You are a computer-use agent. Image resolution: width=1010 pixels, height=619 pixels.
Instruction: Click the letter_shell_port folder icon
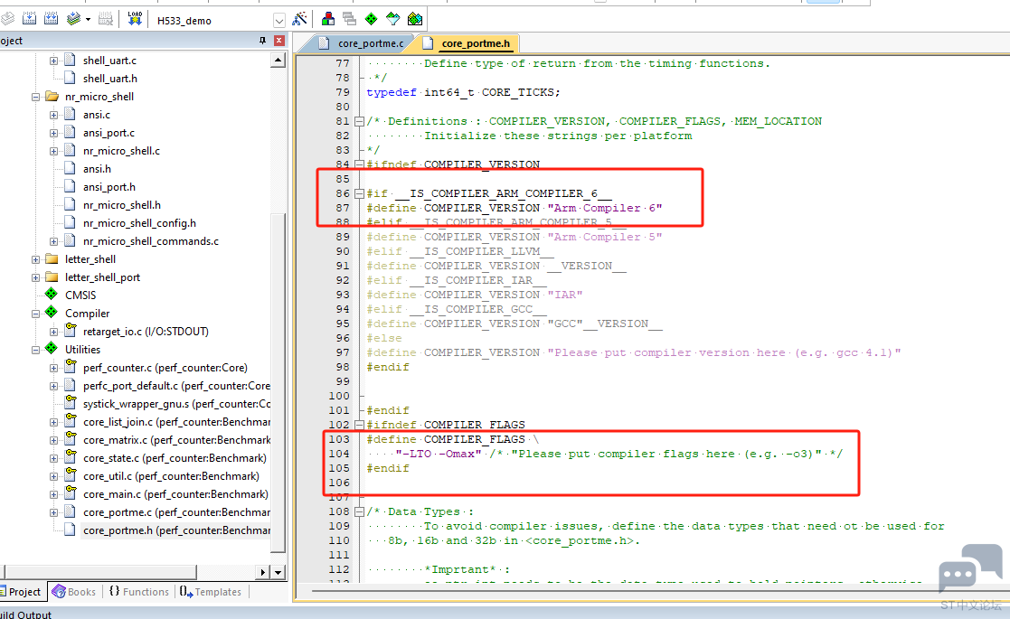(x=52, y=277)
